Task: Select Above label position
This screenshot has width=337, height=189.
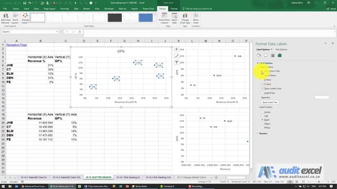Action: pyautogui.click(x=262, y=124)
